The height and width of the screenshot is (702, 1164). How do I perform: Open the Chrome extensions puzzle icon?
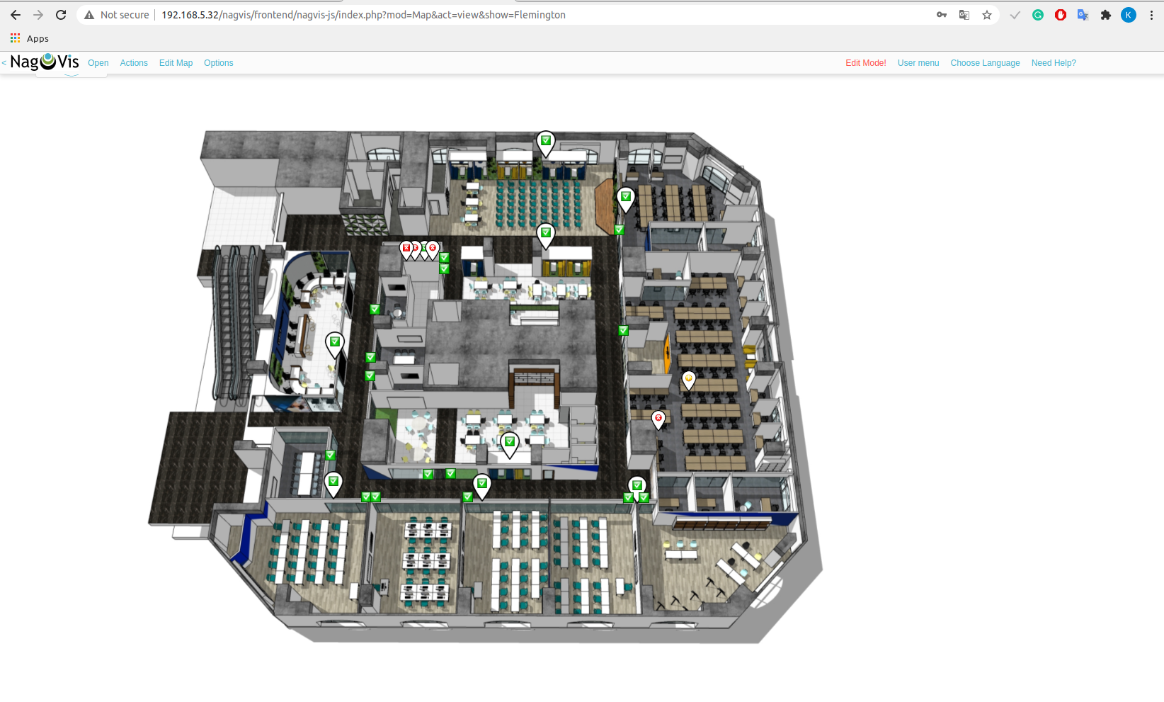click(1105, 15)
